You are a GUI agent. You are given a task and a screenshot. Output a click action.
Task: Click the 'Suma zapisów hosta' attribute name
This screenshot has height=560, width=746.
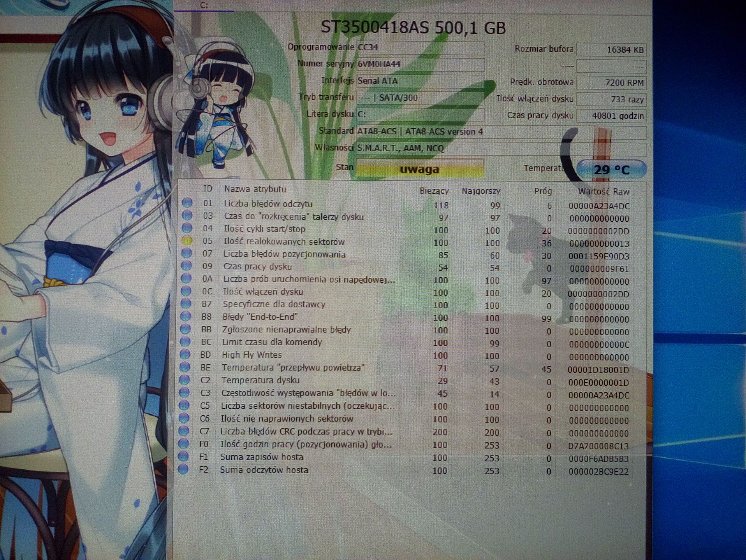point(262,457)
